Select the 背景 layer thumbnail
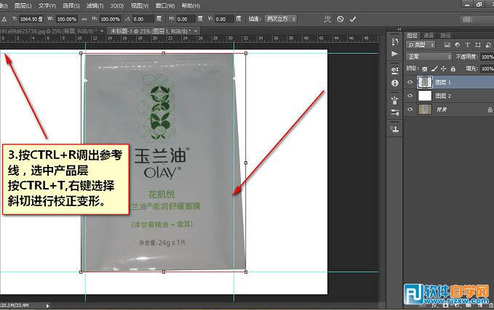Image resolution: width=494 pixels, height=310 pixels. coord(425,109)
